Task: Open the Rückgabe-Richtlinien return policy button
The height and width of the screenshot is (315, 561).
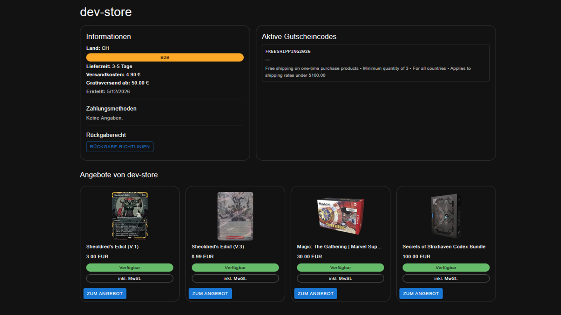Action: click(120, 147)
